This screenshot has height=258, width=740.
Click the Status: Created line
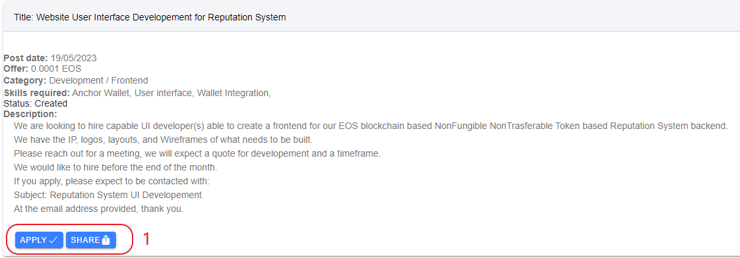pyautogui.click(x=36, y=103)
